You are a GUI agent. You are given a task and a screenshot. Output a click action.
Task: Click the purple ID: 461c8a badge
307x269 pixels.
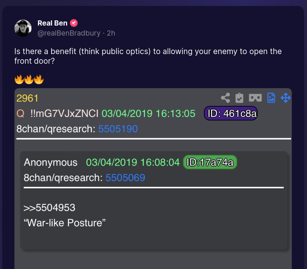pos(230,113)
